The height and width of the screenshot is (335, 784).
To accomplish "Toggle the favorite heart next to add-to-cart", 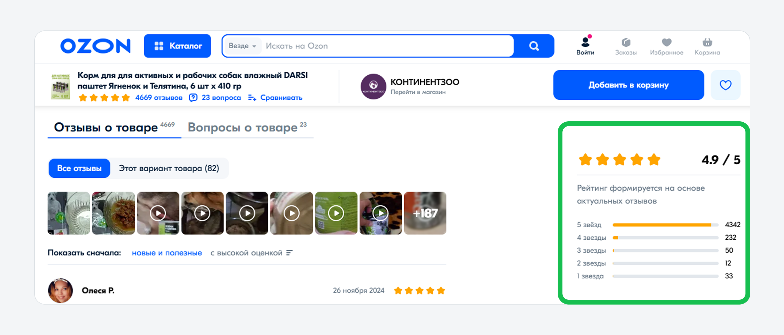I will (725, 85).
